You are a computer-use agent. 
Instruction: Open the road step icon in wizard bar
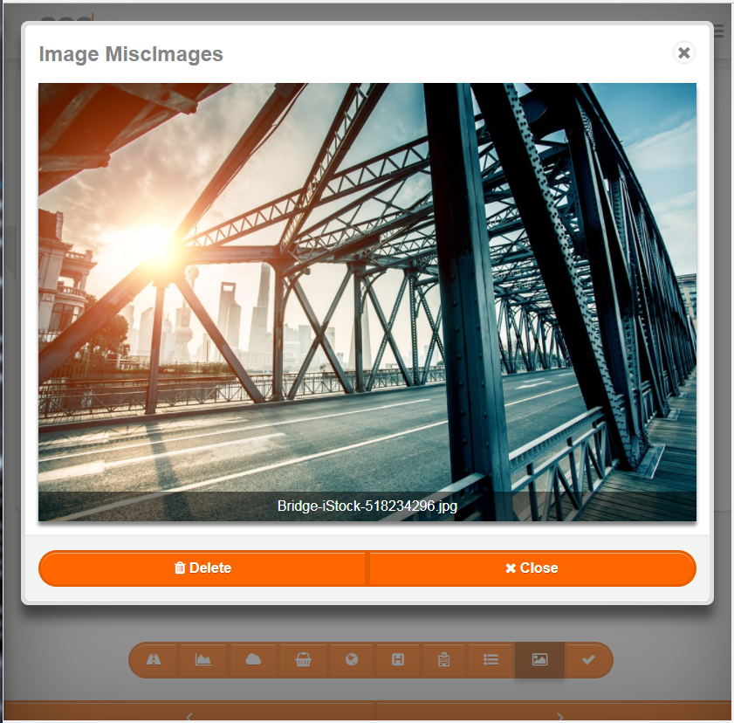click(x=154, y=660)
